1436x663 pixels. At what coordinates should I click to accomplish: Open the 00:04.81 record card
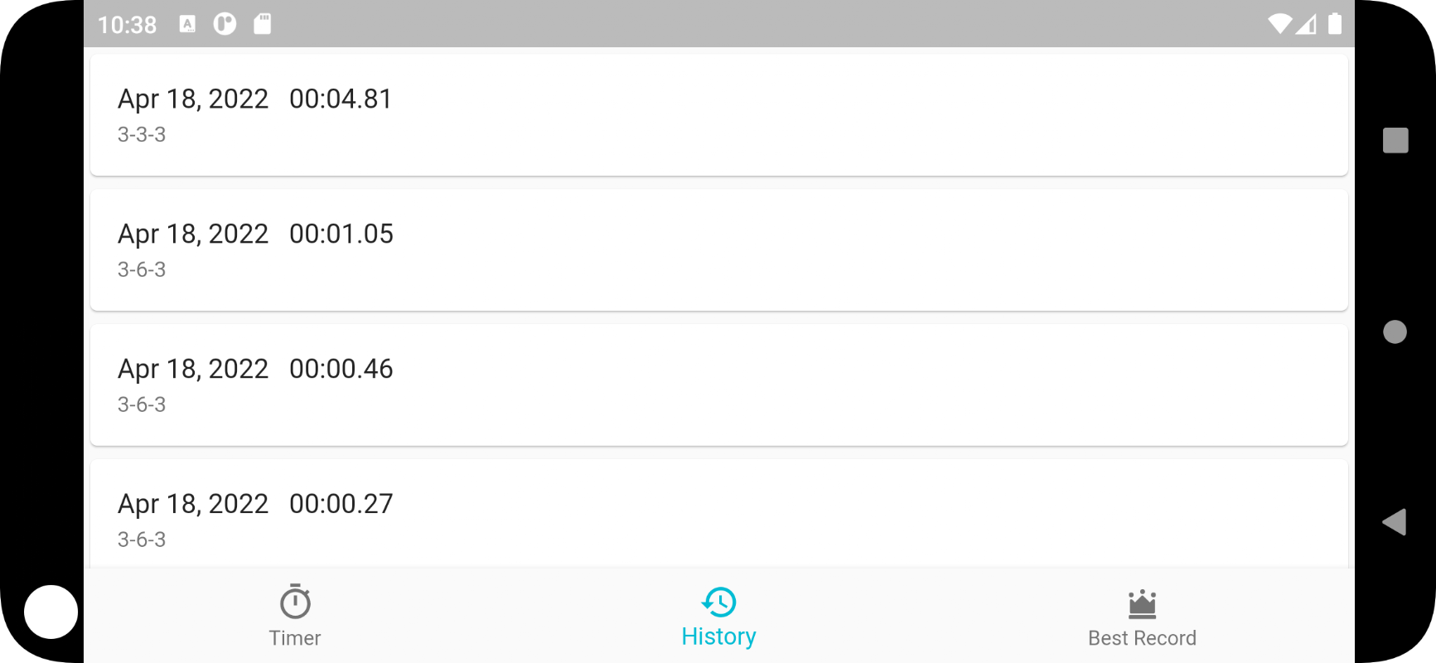click(x=719, y=114)
